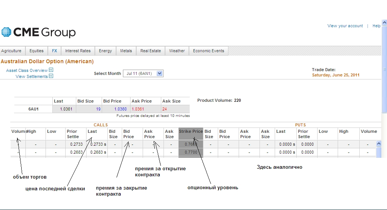Click the View Settlements arrow icon
The image size is (387, 210).
[x=51, y=76]
